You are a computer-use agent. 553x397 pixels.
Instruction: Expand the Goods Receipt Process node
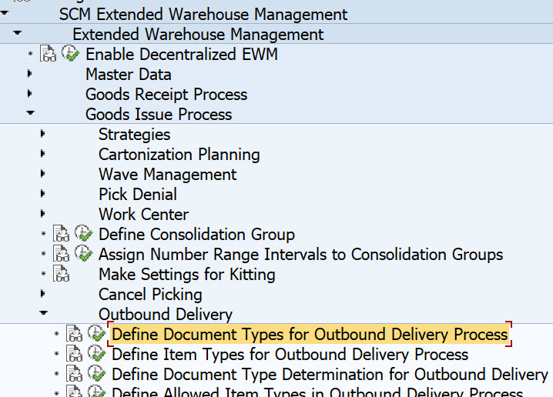[30, 94]
